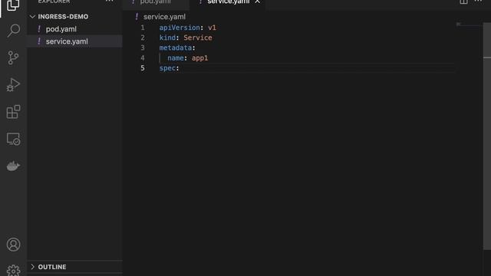Click the line 1 'apiVersion' key
The image size is (491, 276).
pyautogui.click(x=180, y=28)
